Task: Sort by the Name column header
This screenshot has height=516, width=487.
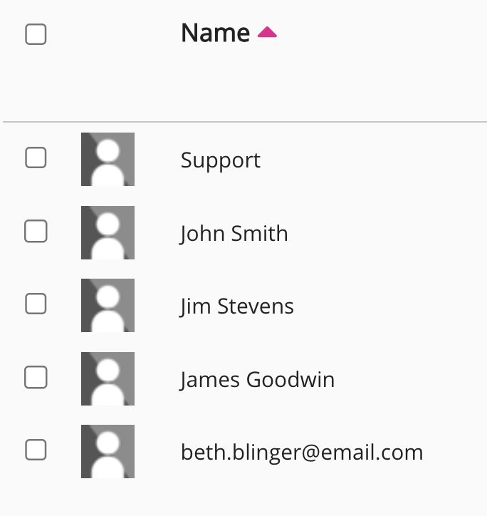Action: coord(215,33)
